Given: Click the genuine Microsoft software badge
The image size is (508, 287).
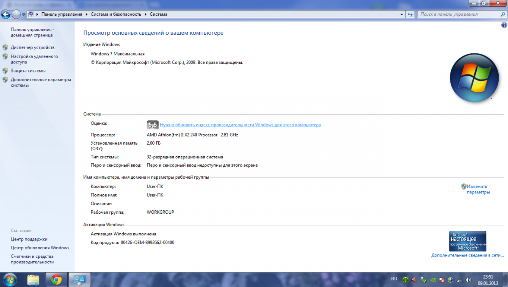Looking at the screenshot, I should (x=467, y=241).
